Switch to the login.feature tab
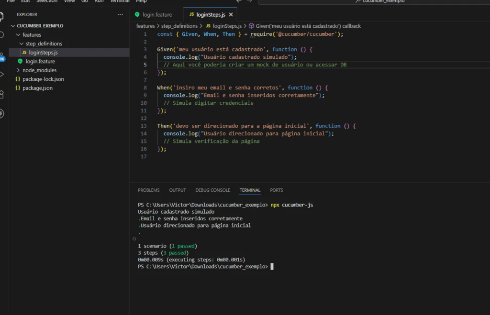This screenshot has height=315, width=490. [157, 15]
